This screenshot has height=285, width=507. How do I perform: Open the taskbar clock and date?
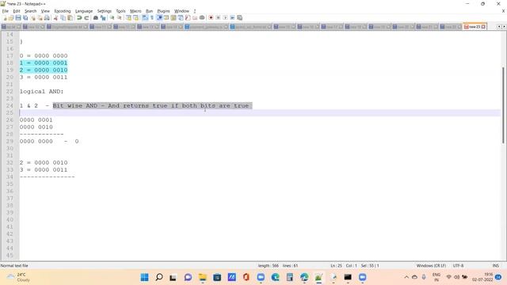[482, 277]
